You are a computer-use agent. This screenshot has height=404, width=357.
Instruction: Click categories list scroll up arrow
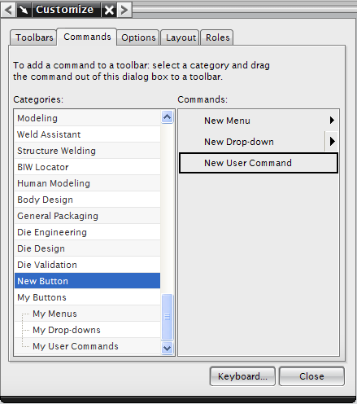pos(167,117)
